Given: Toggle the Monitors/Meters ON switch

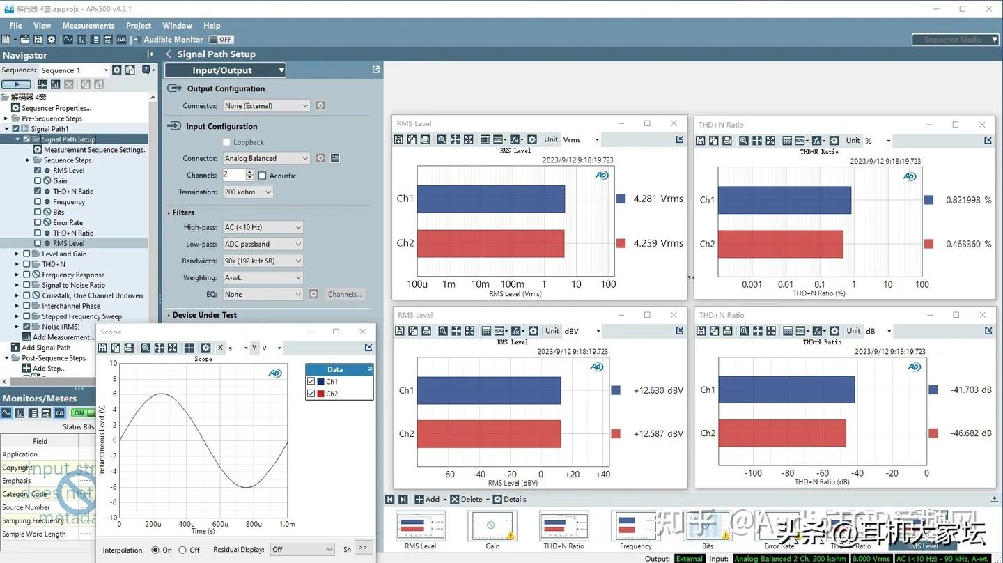Looking at the screenshot, I should pyautogui.click(x=84, y=413).
